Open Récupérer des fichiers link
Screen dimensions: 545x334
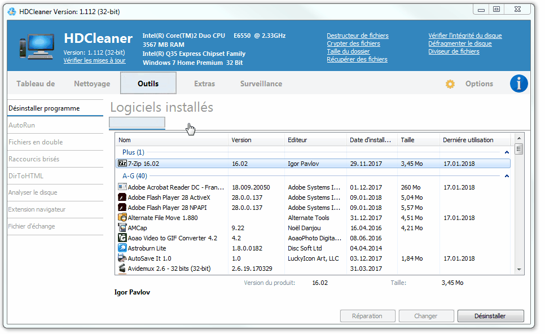point(357,59)
